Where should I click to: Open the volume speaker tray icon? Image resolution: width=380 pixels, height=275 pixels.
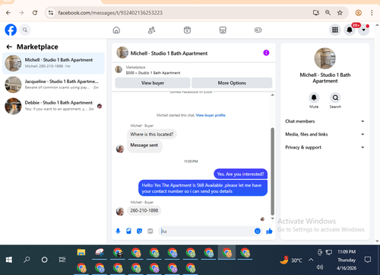320,267
